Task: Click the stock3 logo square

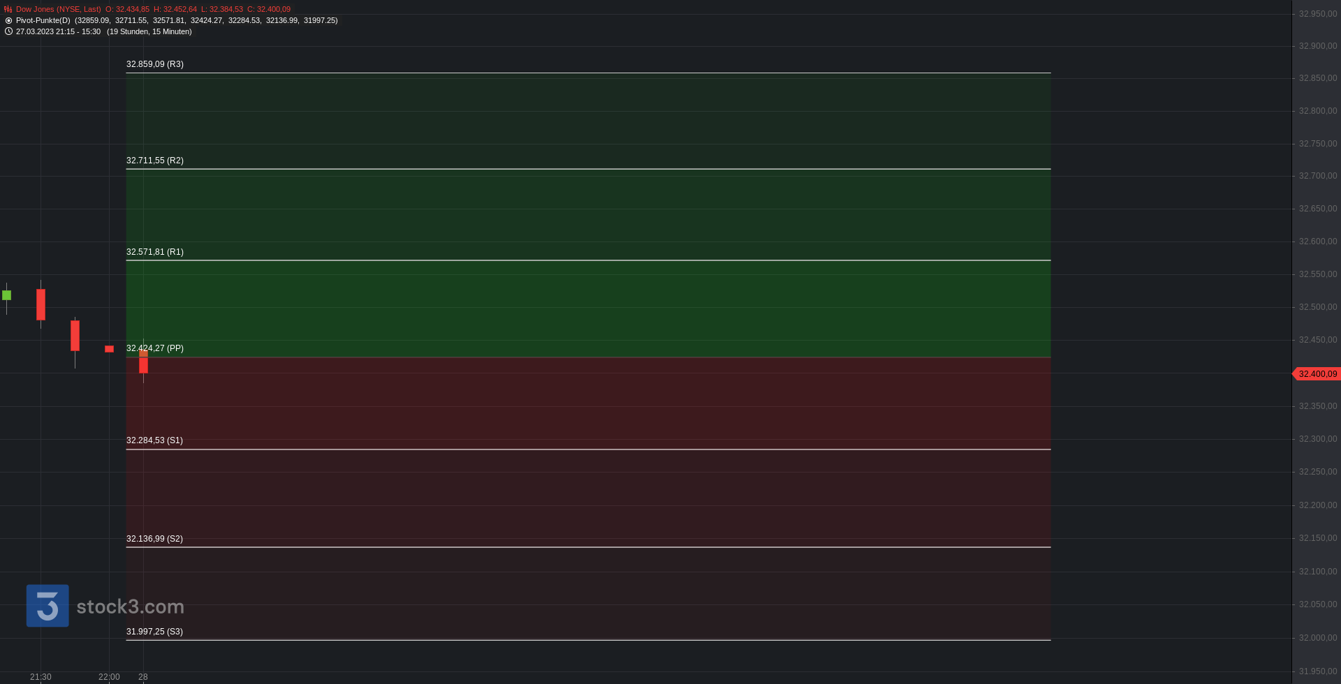Action: 47,606
